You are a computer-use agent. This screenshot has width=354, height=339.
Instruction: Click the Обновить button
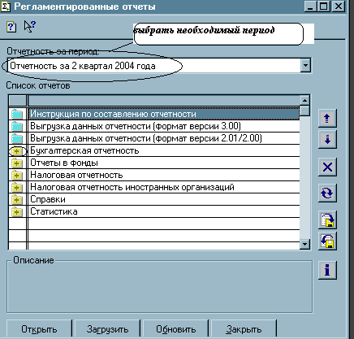(175, 329)
